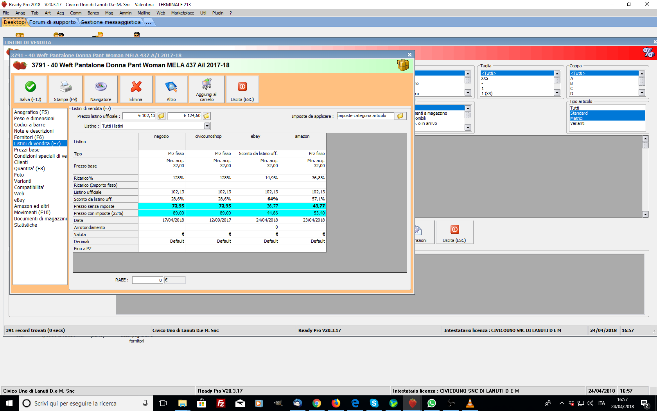Click the yellow box icon in article header
Image resolution: width=657 pixels, height=411 pixels.
(403, 65)
